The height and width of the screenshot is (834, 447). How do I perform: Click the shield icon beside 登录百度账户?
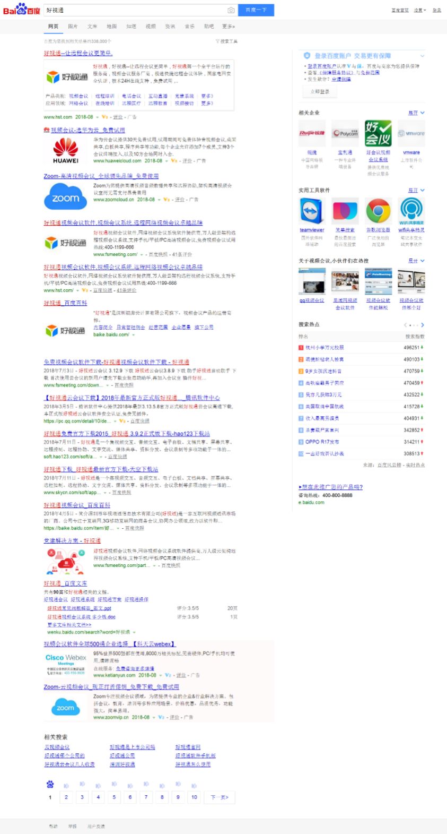307,56
